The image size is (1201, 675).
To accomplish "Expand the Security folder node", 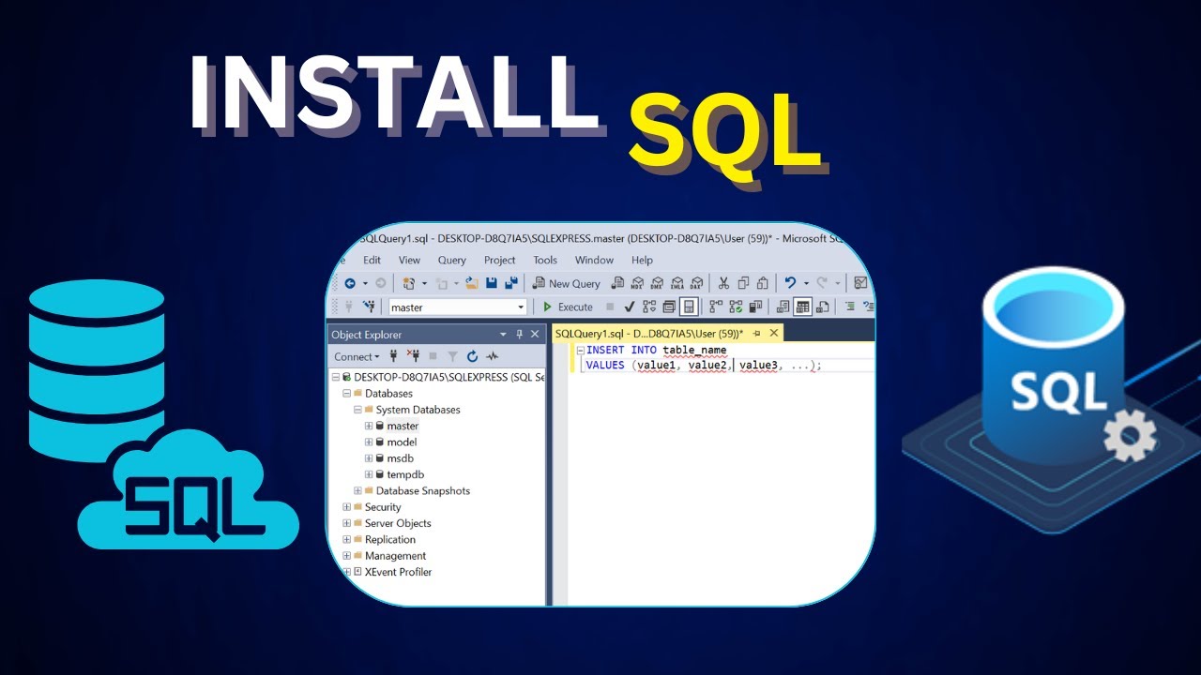I will click(347, 507).
